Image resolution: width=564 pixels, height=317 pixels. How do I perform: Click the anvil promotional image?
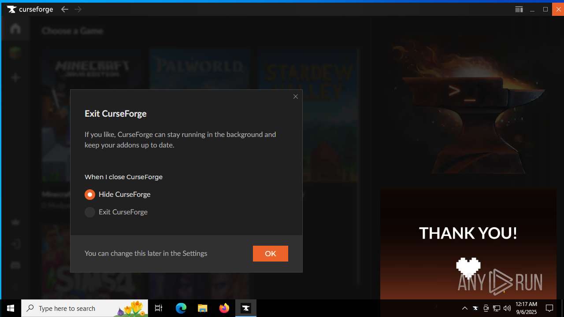click(468, 105)
